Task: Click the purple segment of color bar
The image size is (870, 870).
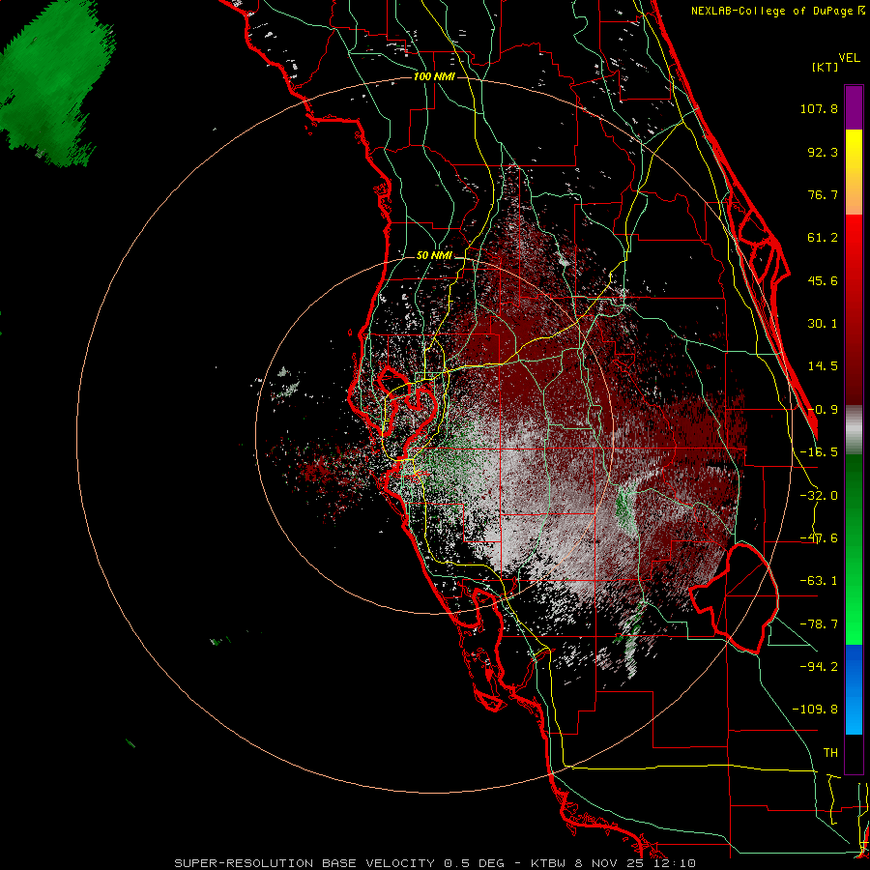Action: tap(854, 107)
